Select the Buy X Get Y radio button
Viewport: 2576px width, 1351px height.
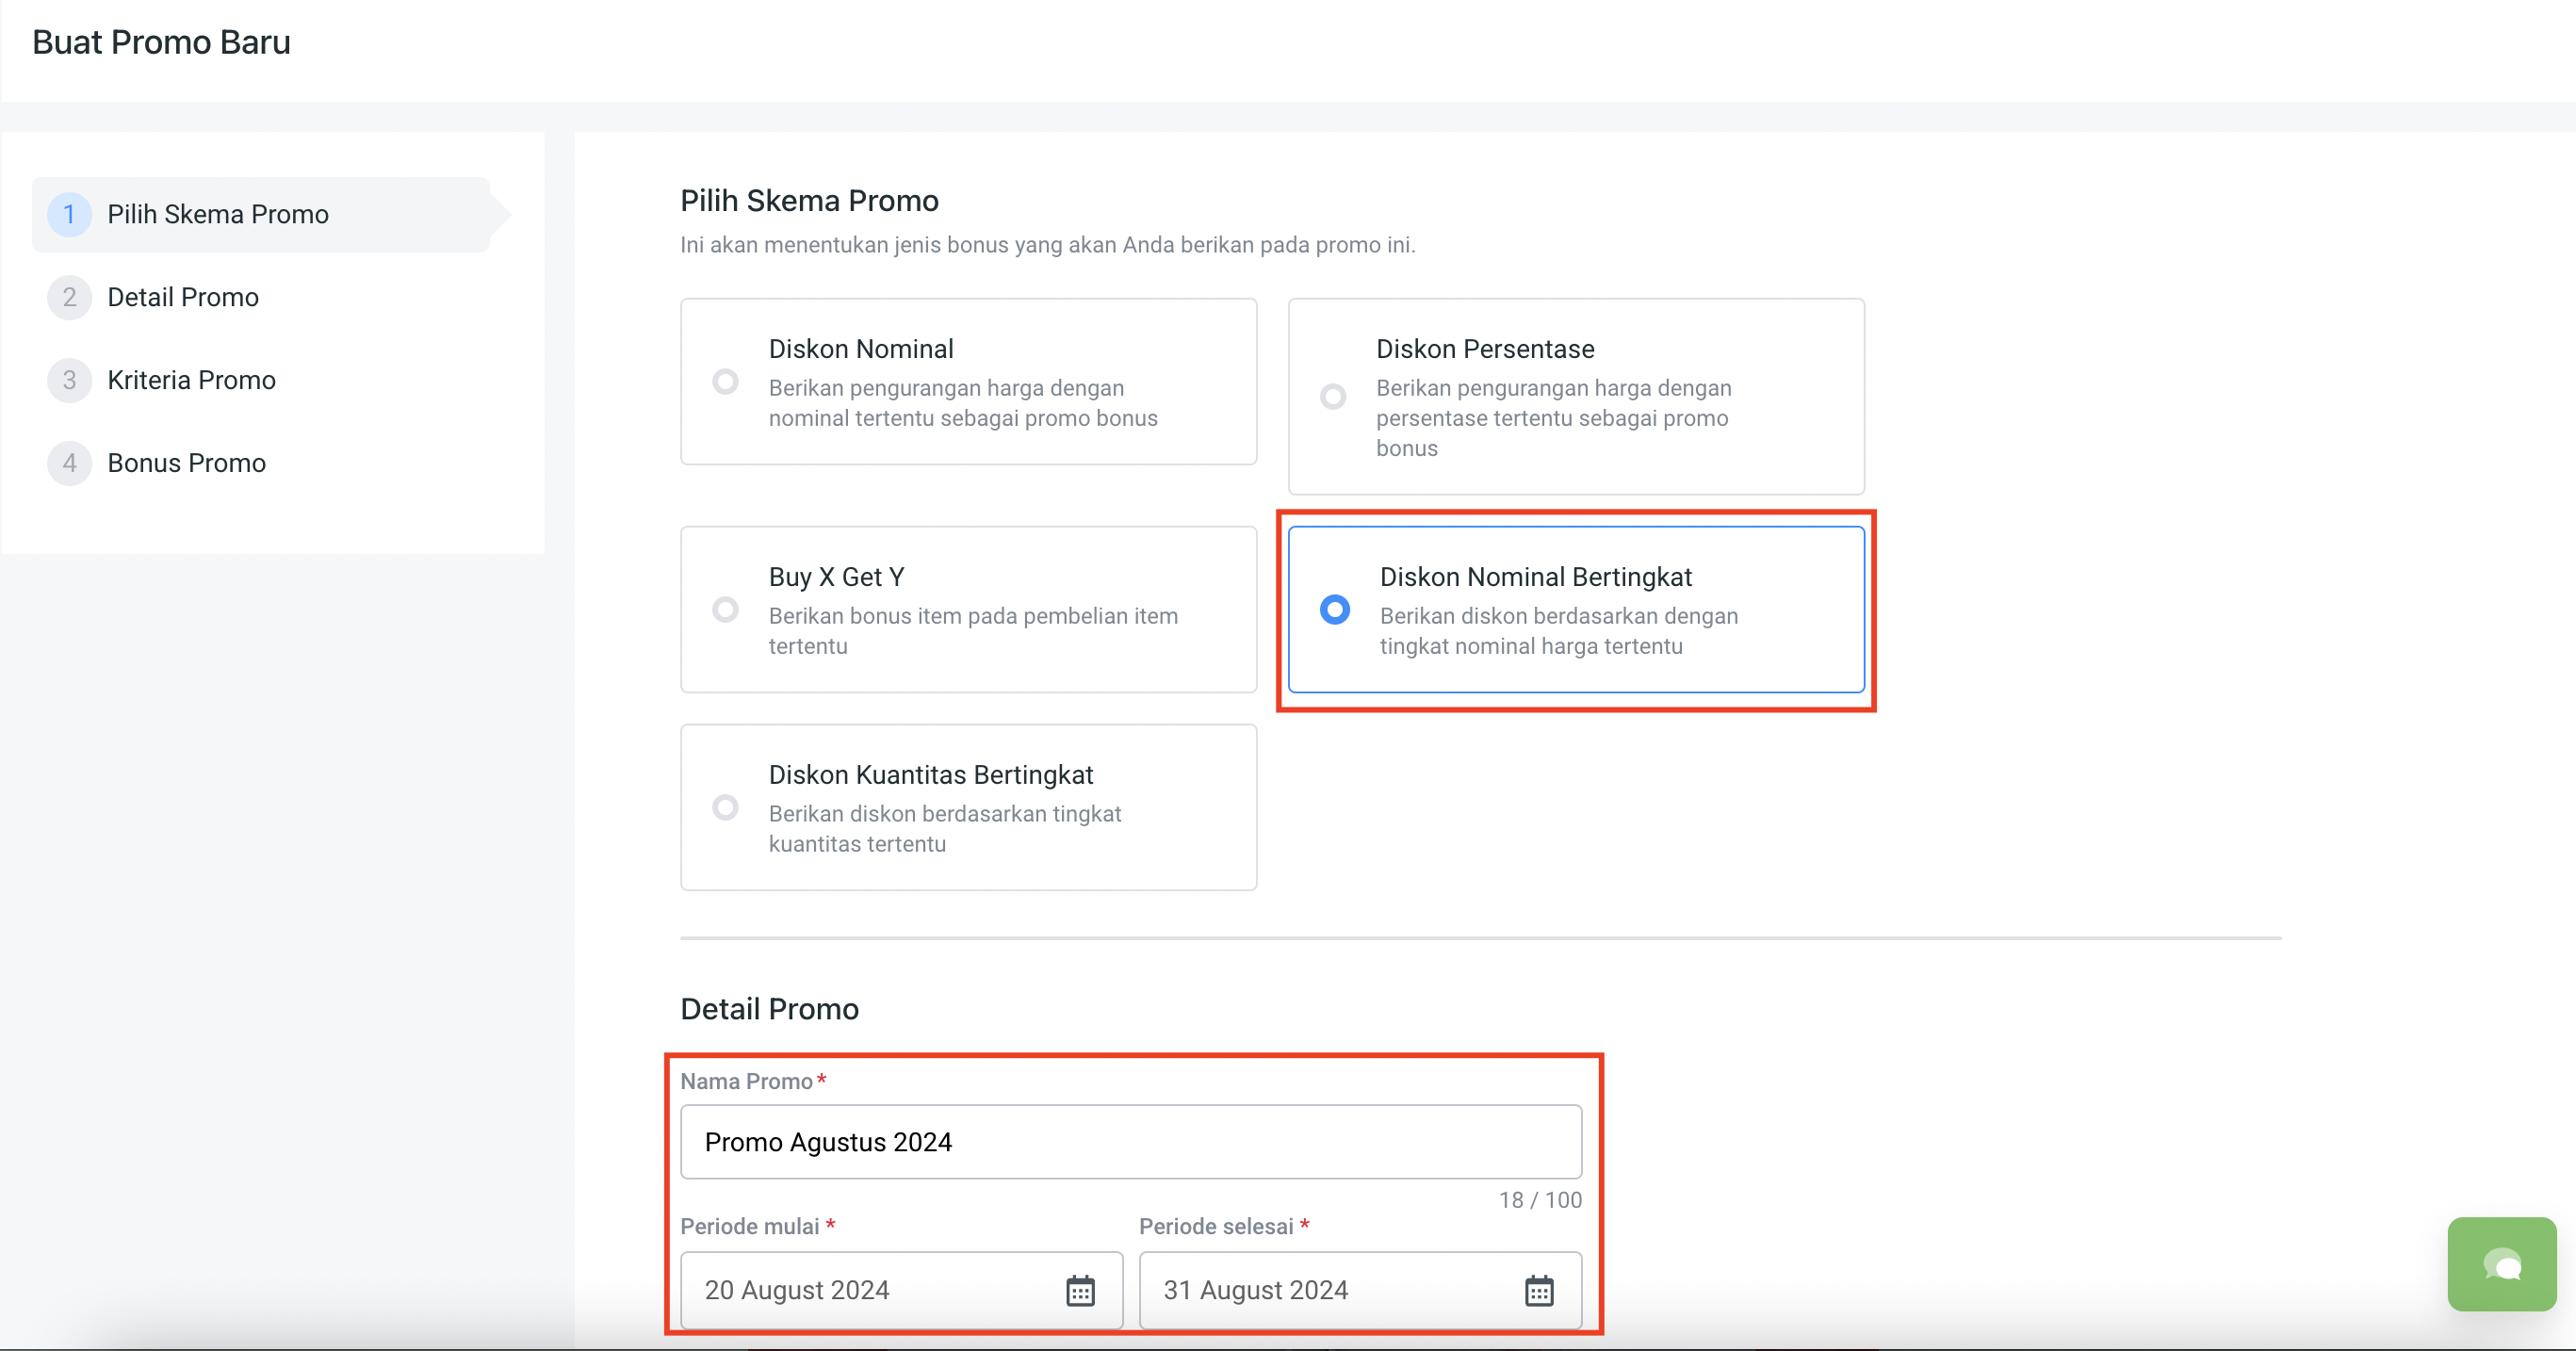725,610
